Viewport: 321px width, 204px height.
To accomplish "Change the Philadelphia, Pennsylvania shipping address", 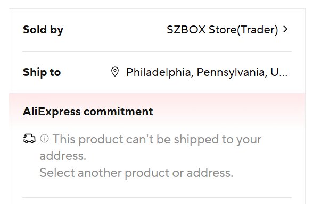I will pos(207,72).
